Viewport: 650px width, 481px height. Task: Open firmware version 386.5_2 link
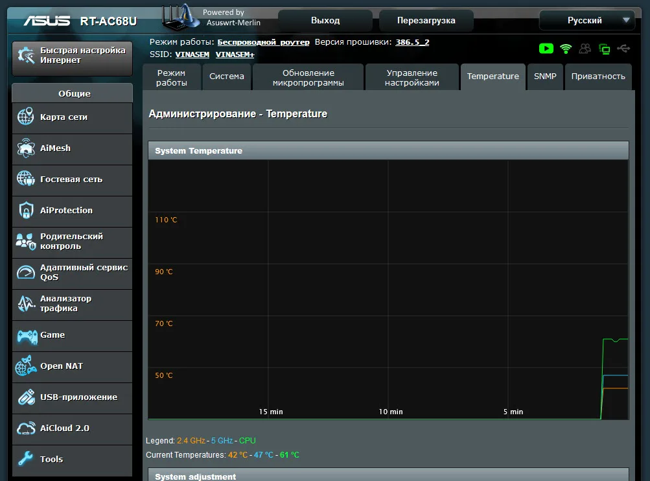tap(412, 42)
